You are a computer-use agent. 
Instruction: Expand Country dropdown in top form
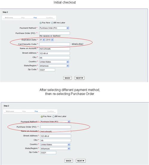pos(54,62)
